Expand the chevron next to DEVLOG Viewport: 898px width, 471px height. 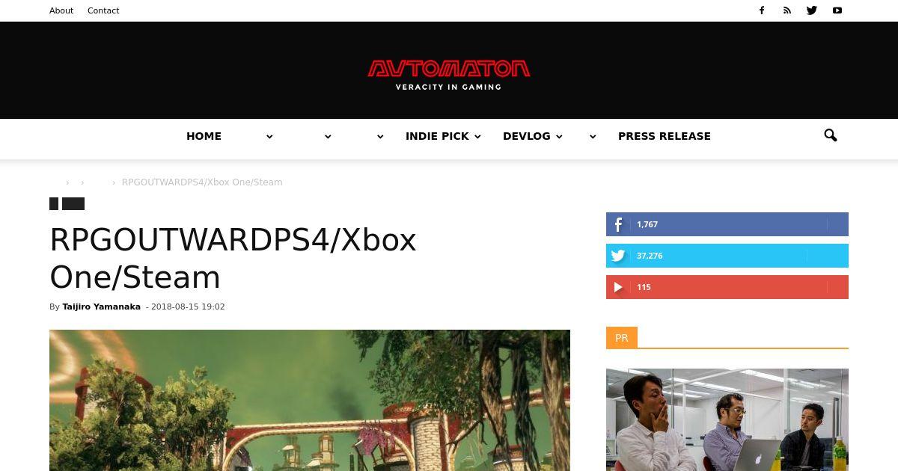[x=559, y=137]
